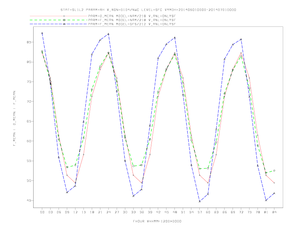This screenshot has width=299, height=231.
Task: Select blue GFS triangle peak at hour 48
Action: tap(175, 37)
